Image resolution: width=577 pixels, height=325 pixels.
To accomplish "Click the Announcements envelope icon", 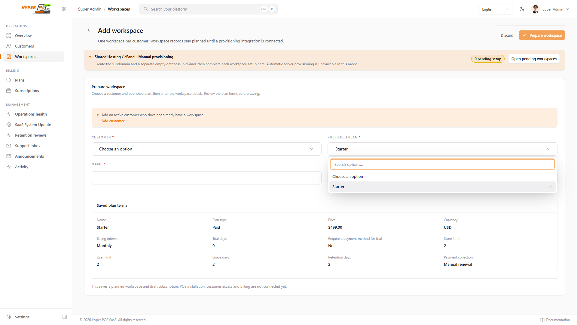I will (x=9, y=156).
